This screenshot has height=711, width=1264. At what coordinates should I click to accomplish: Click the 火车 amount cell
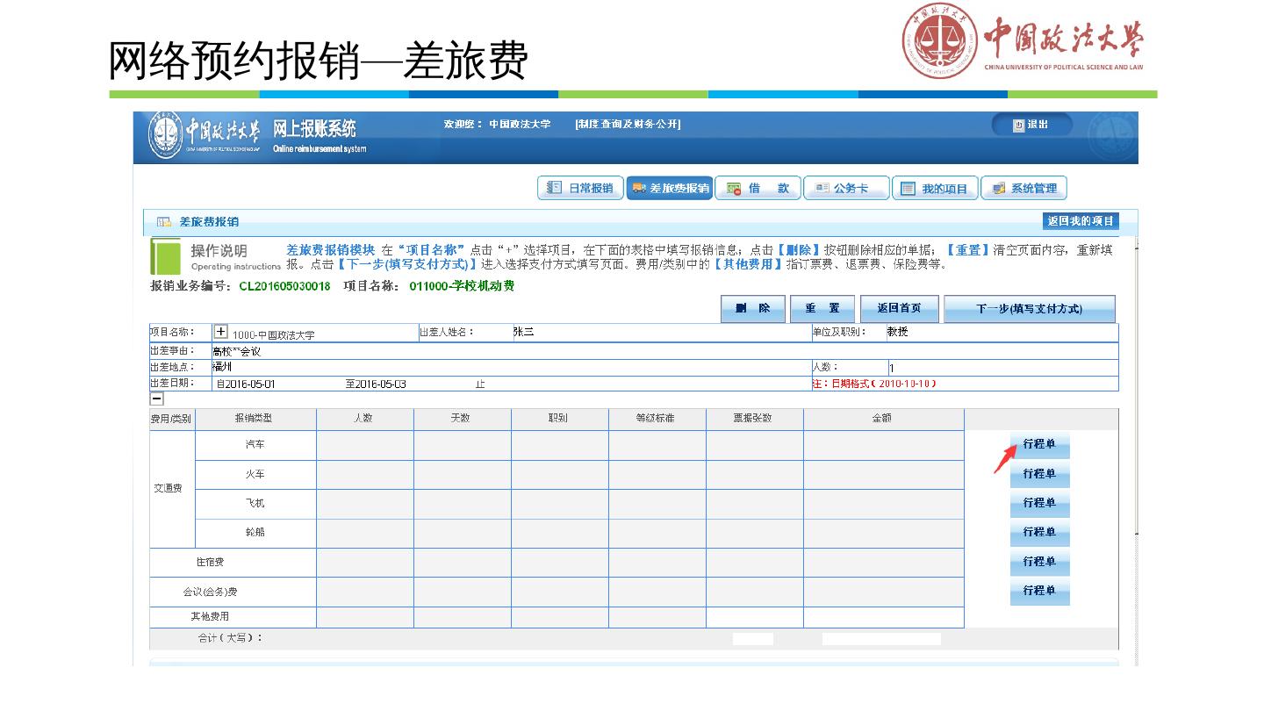click(x=883, y=475)
